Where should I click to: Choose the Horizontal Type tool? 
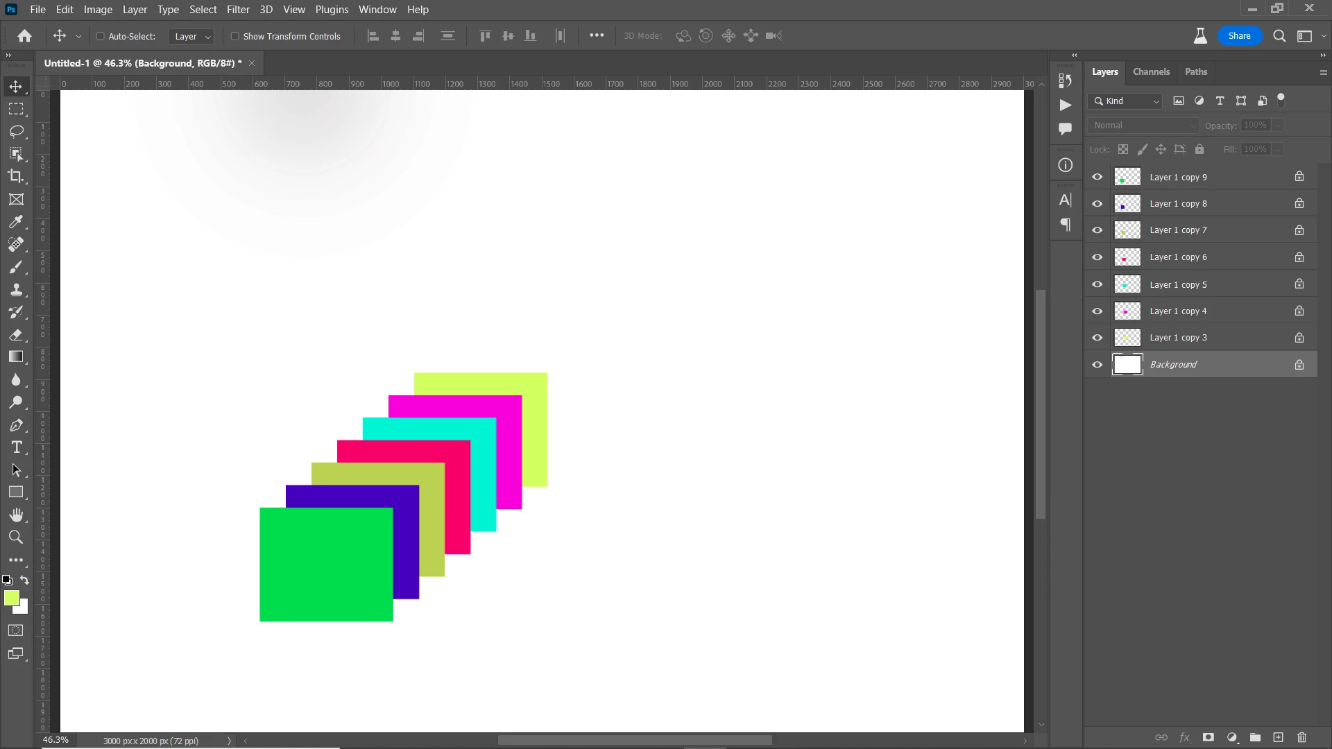pyautogui.click(x=16, y=447)
